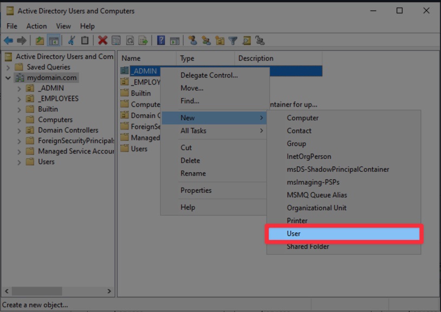Click the Add to group toolbar icon
The height and width of the screenshot is (312, 441).
point(260,41)
